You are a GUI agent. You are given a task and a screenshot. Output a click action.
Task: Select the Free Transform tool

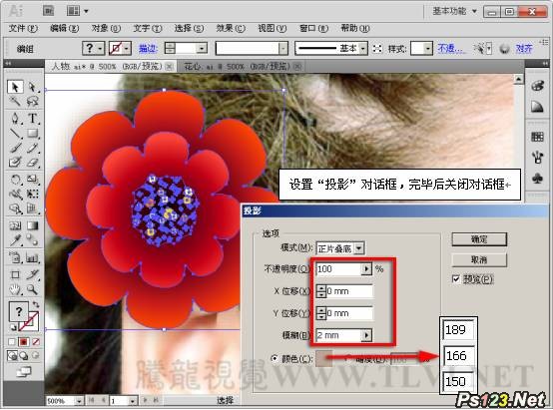(x=32, y=194)
